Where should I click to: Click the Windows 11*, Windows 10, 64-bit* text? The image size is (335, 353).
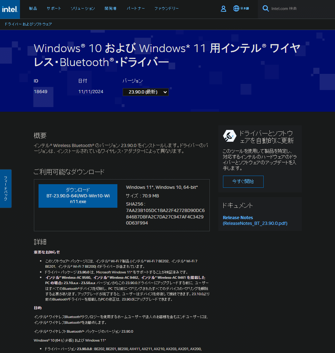tap(162, 187)
